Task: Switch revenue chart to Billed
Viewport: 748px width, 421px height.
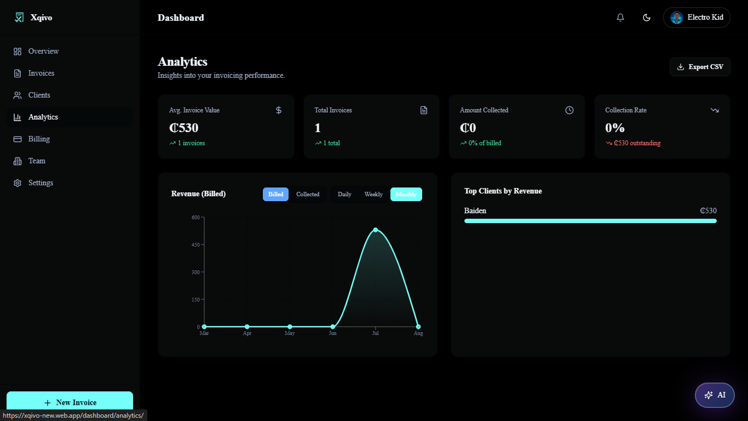Action: tap(275, 194)
